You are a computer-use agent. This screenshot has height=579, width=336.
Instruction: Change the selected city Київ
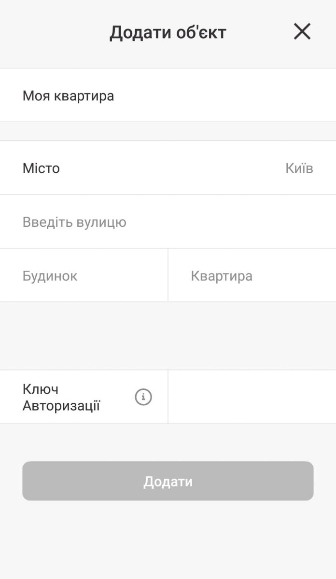click(x=299, y=168)
